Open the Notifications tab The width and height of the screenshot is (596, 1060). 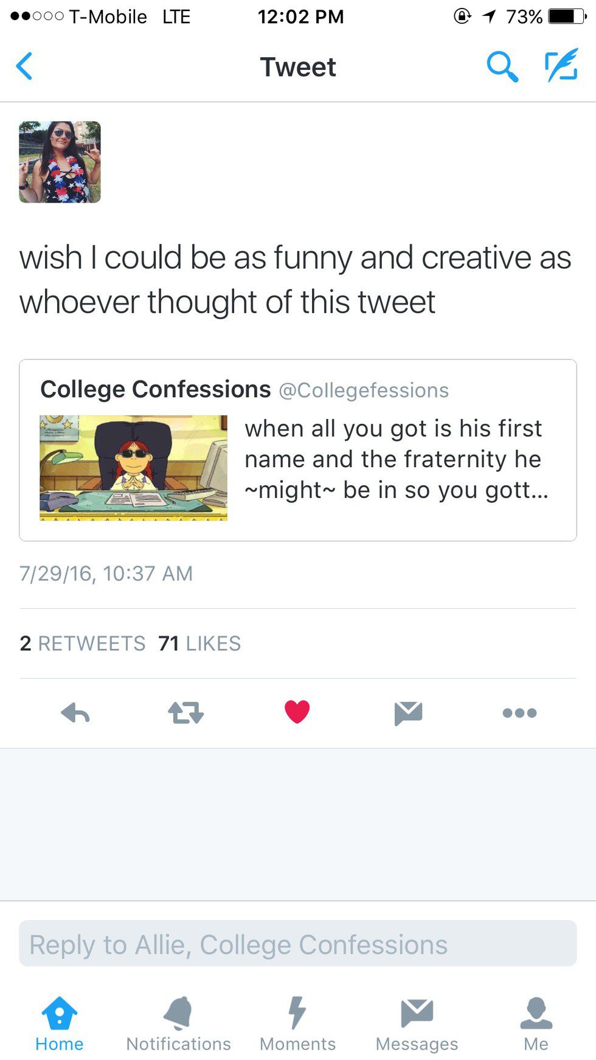point(178,1024)
